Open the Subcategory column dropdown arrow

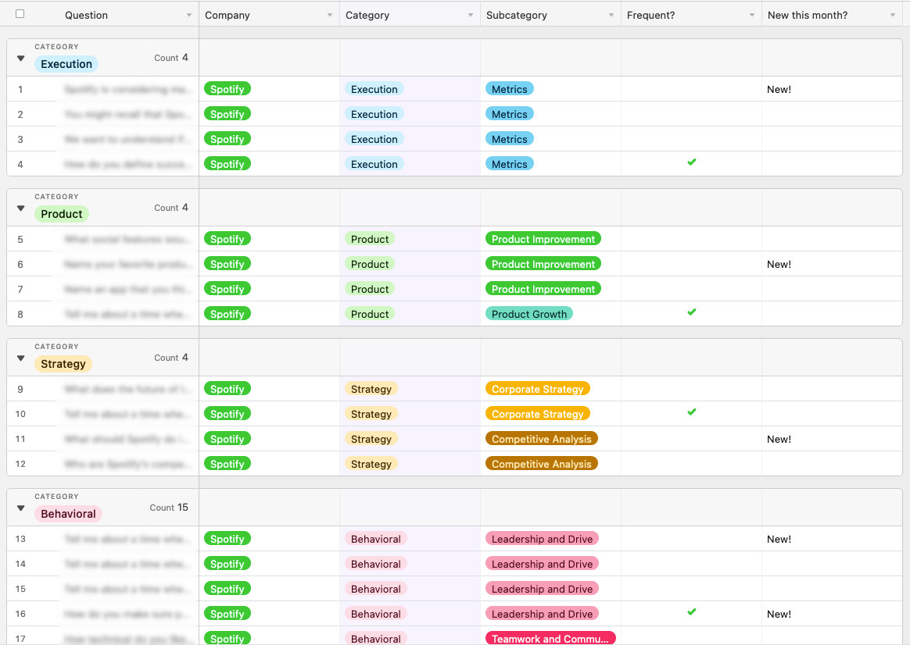(x=611, y=16)
